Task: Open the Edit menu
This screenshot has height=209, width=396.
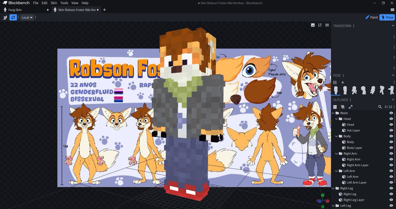Action: (x=45, y=3)
